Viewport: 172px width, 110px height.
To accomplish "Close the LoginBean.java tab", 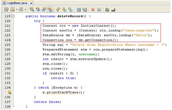I will pyautogui.click(x=31, y=3).
